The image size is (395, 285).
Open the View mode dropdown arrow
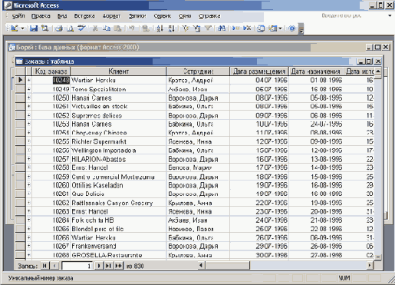[22, 28]
